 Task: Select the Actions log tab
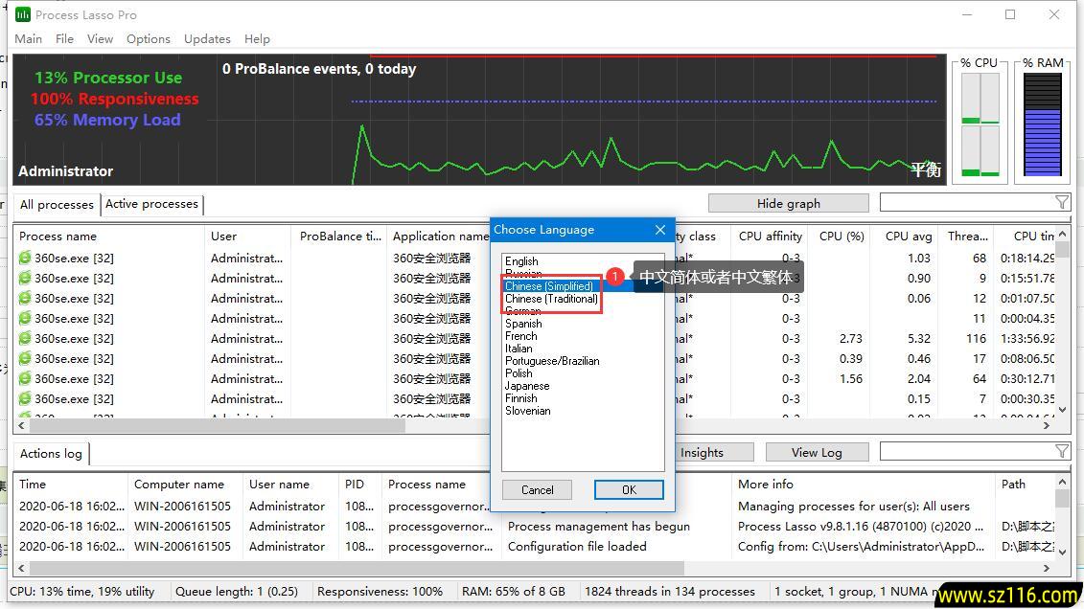(x=51, y=454)
